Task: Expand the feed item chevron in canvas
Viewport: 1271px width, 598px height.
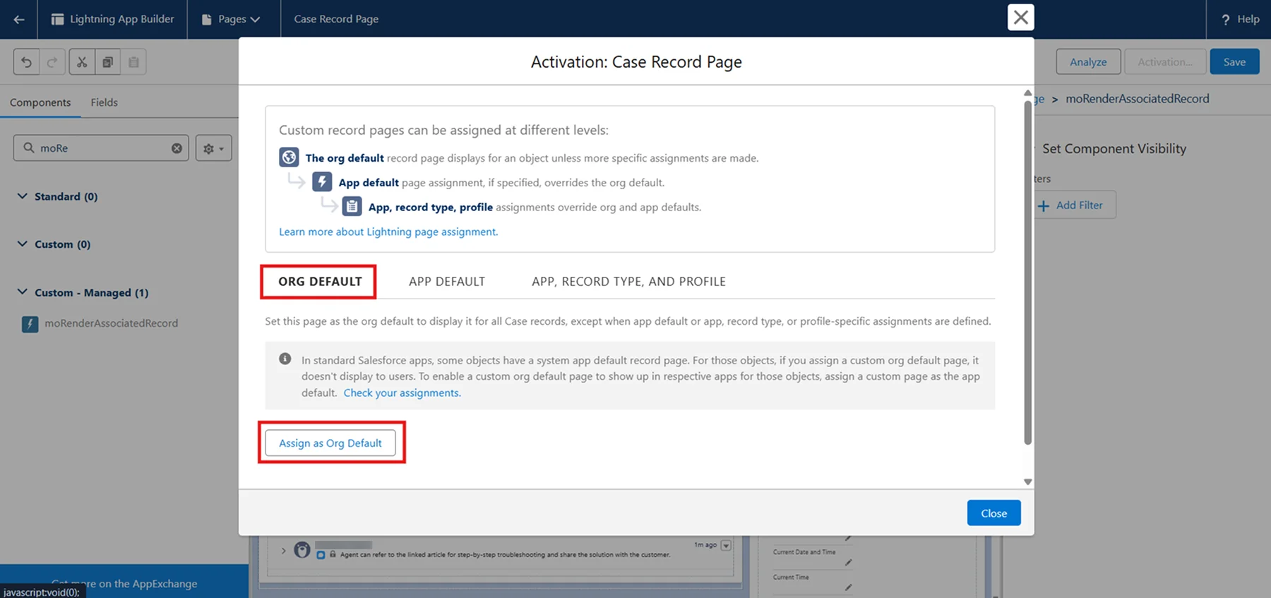Action: [x=283, y=551]
